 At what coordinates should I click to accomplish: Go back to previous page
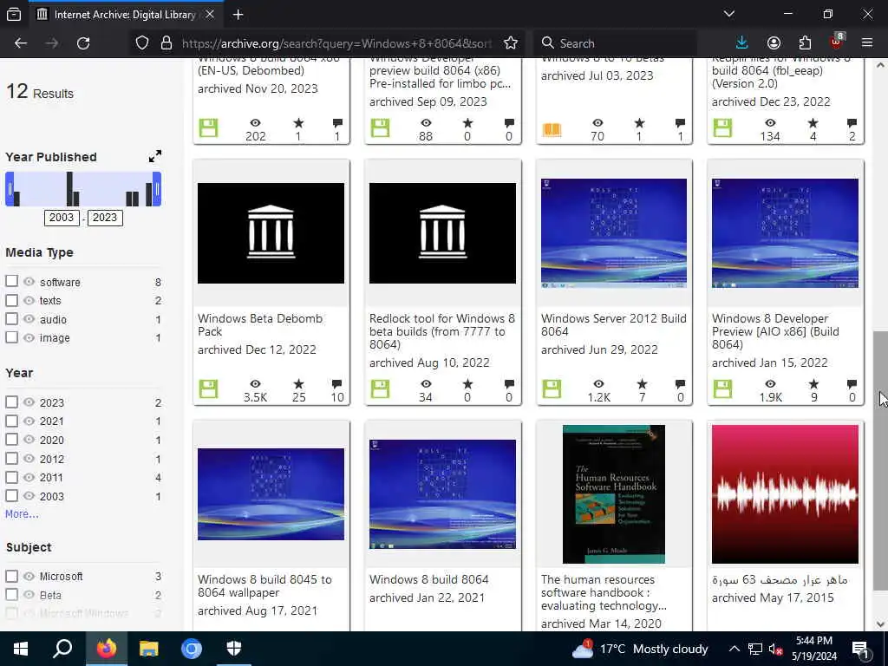coord(21,43)
